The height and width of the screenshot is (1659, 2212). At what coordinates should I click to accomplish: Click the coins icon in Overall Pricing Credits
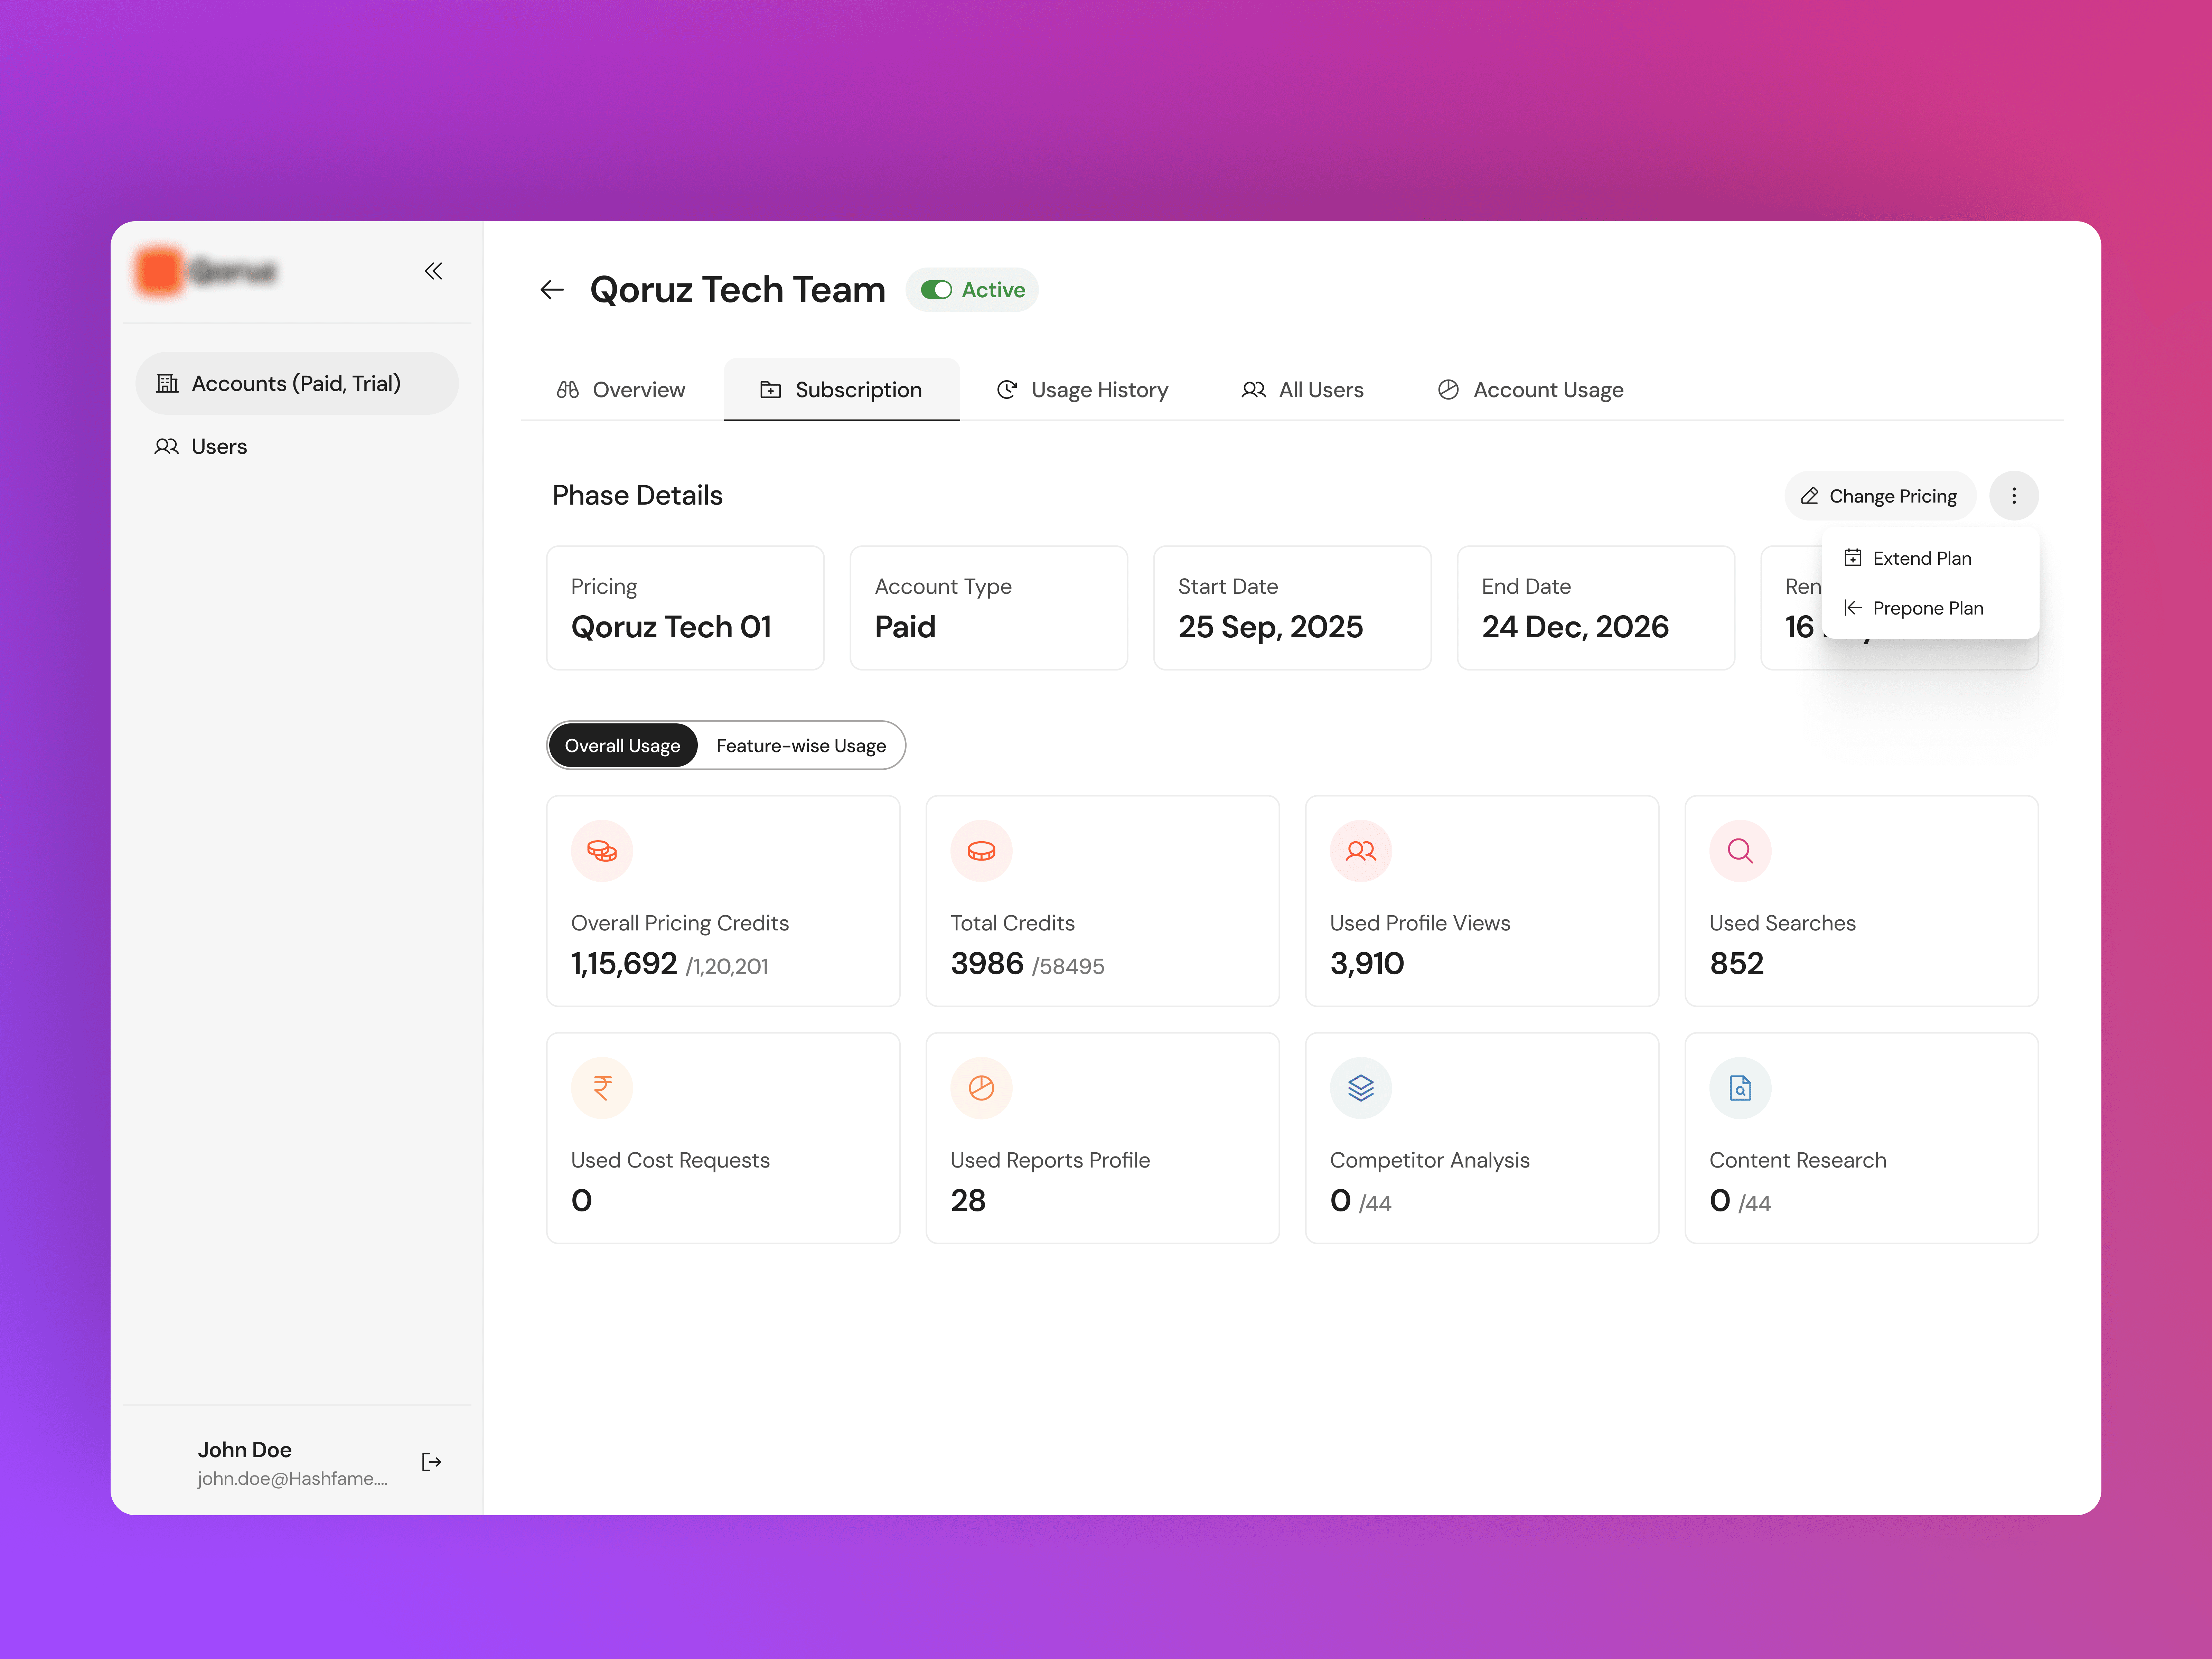pos(602,851)
